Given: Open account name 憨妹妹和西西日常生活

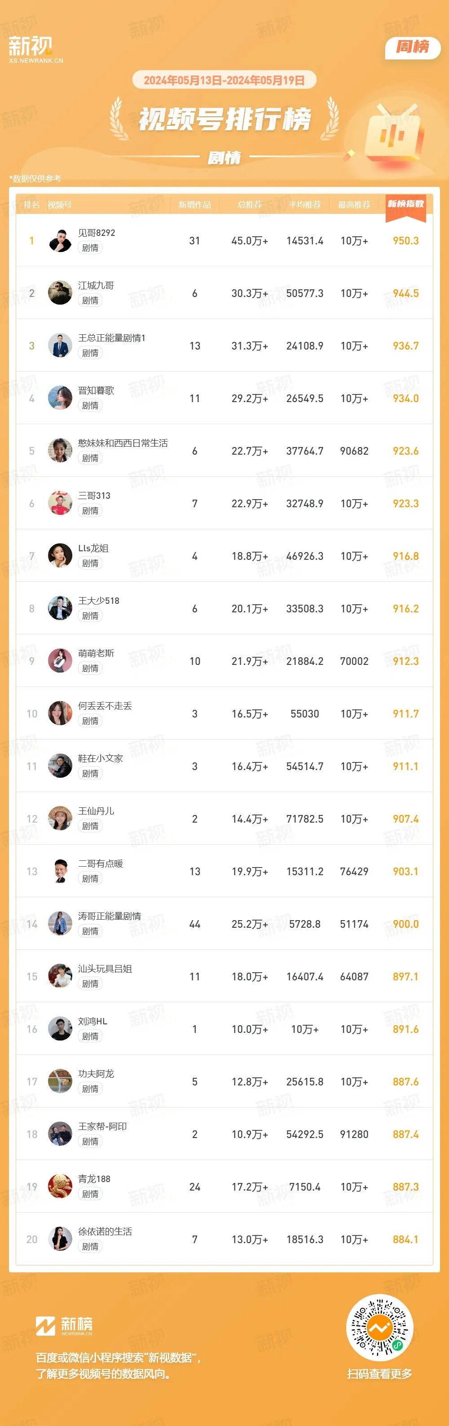Looking at the screenshot, I should point(123,443).
